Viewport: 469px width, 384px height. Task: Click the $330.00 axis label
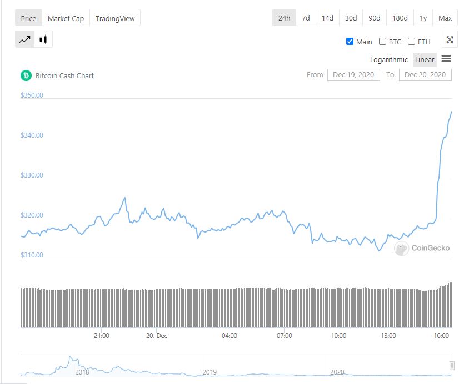32,175
